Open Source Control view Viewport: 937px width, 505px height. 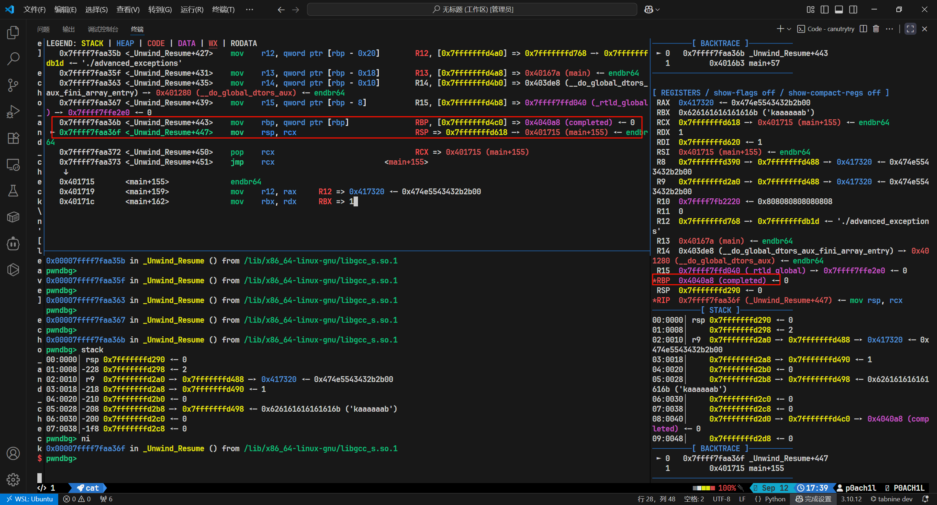point(13,85)
